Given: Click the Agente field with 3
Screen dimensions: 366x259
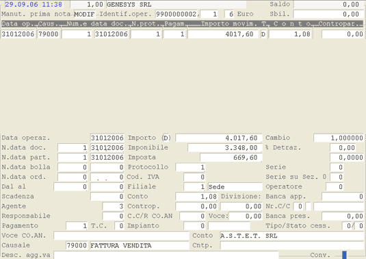Looking at the screenshot, I should point(113,206).
